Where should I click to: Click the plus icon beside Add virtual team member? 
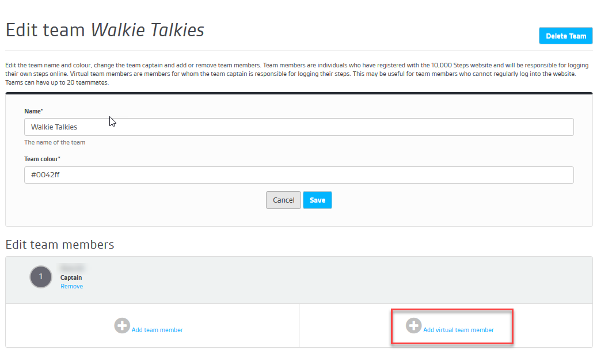point(413,326)
